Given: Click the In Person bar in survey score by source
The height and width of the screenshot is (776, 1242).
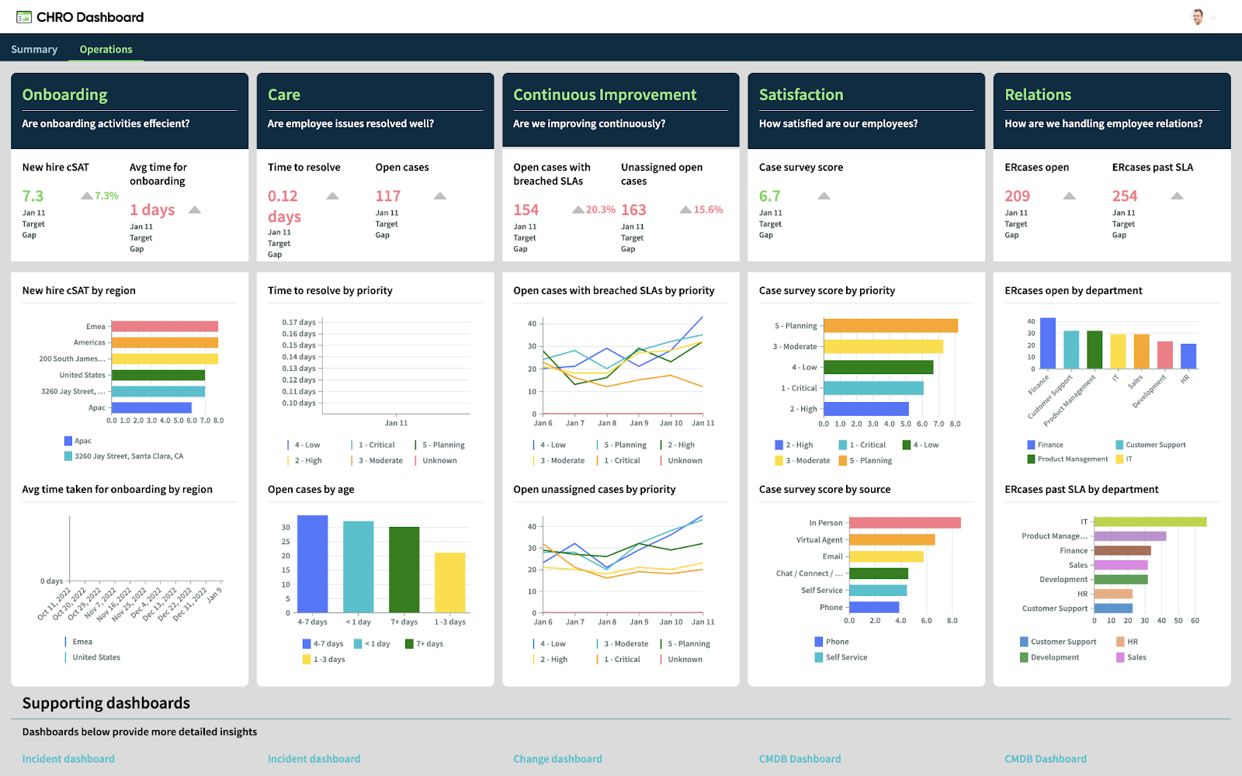Looking at the screenshot, I should pyautogui.click(x=905, y=523).
